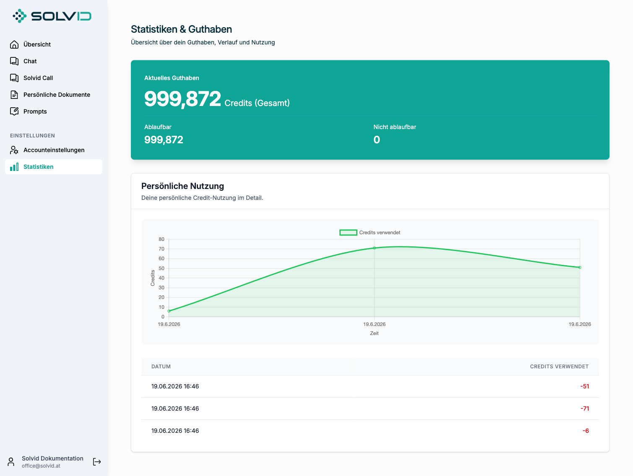This screenshot has height=476, width=633.
Task: Click the Statistiken bar chart icon
Action: 14,167
